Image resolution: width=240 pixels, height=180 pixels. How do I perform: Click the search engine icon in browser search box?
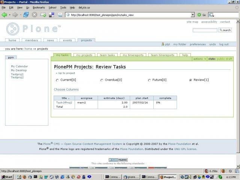click(x=211, y=15)
